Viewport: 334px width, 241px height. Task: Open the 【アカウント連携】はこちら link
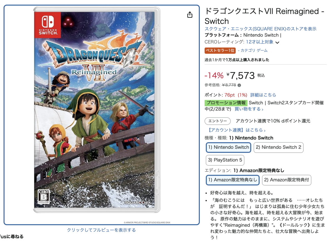coord(237,130)
